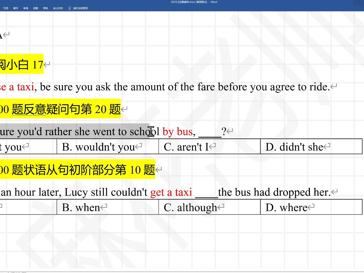Click the words 'Lucy still couldn't'
Image resolution: width=364 pixels, height=273 pixels.
tap(106, 192)
